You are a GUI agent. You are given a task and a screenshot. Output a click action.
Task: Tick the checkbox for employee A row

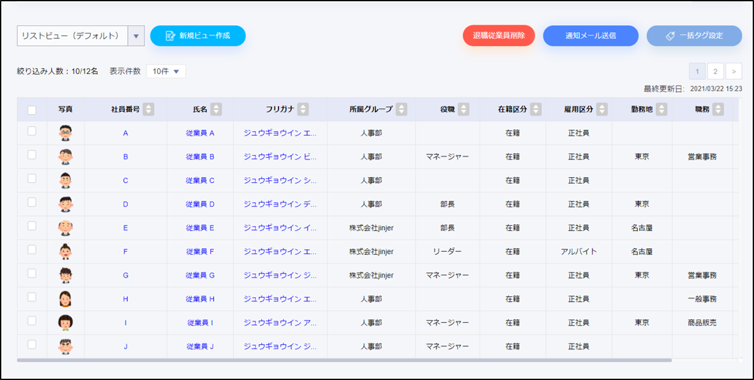(32, 132)
